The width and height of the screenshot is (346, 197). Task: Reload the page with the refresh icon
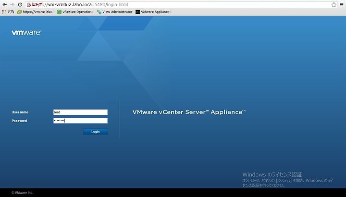pos(20,4)
